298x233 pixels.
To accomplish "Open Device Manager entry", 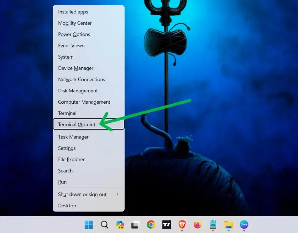I will point(89,68).
